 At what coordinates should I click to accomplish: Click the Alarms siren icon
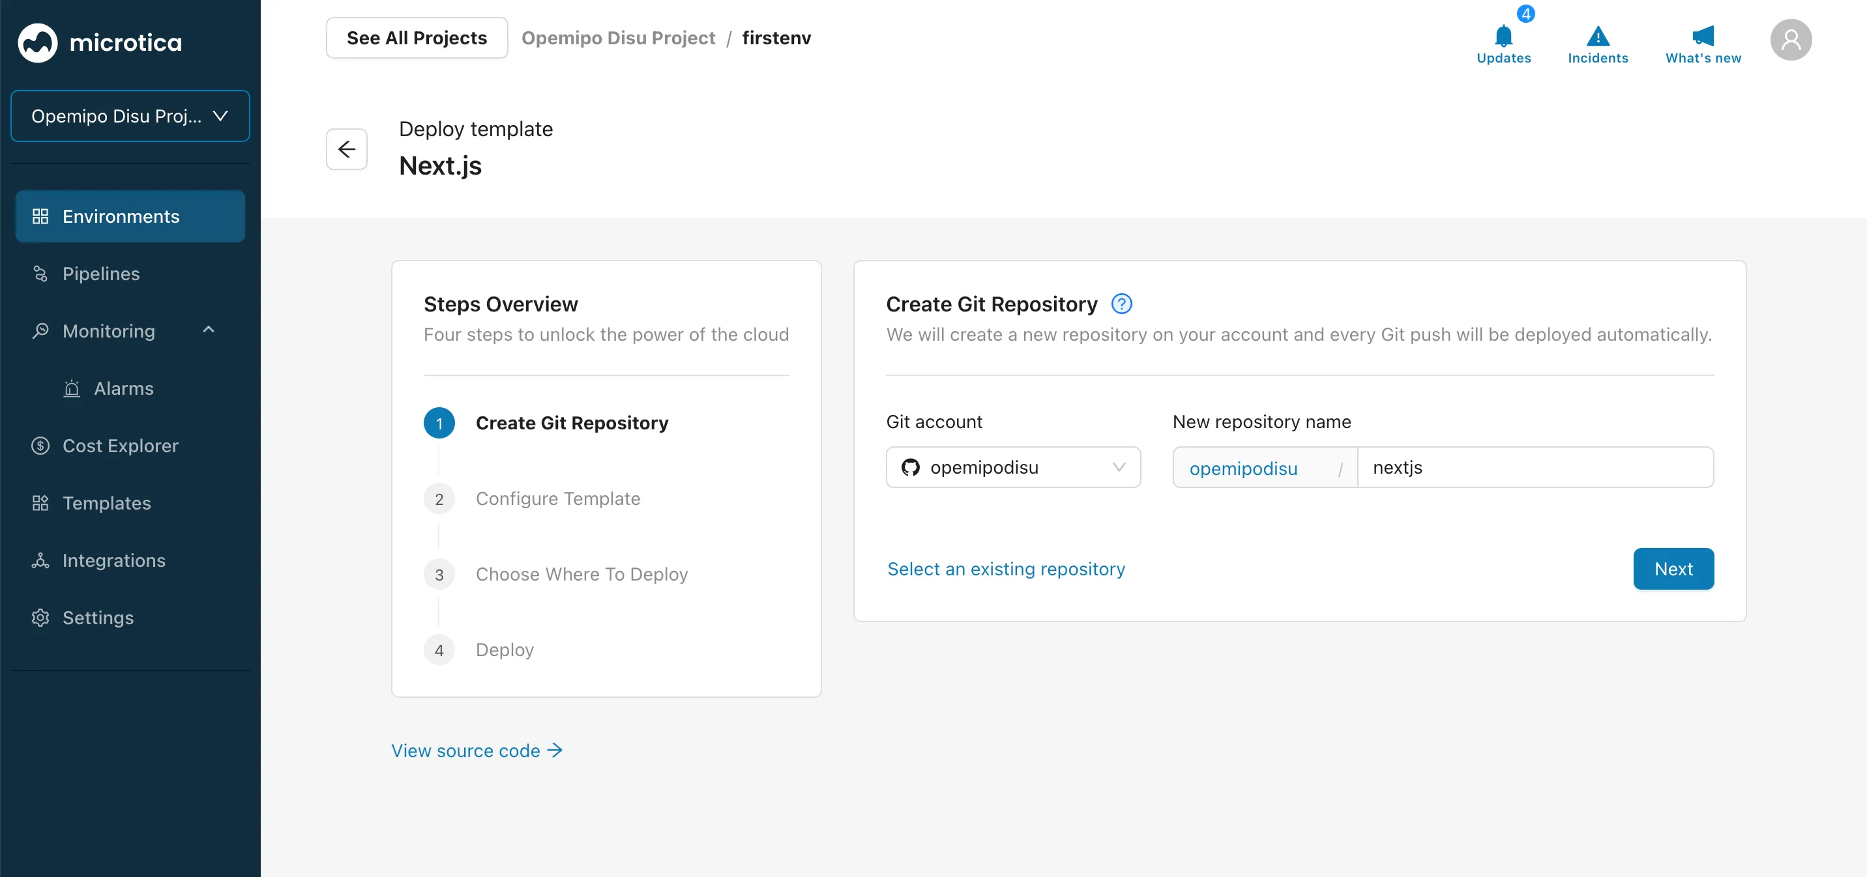(72, 388)
